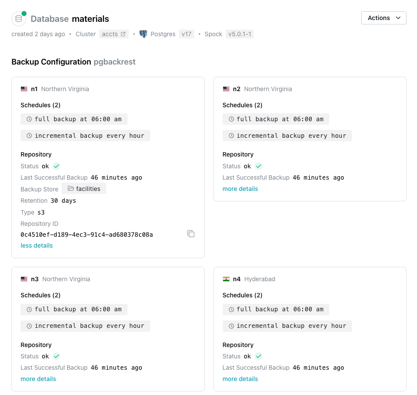Collapse n1 with less details
Image resolution: width=417 pixels, height=395 pixels.
click(x=37, y=245)
